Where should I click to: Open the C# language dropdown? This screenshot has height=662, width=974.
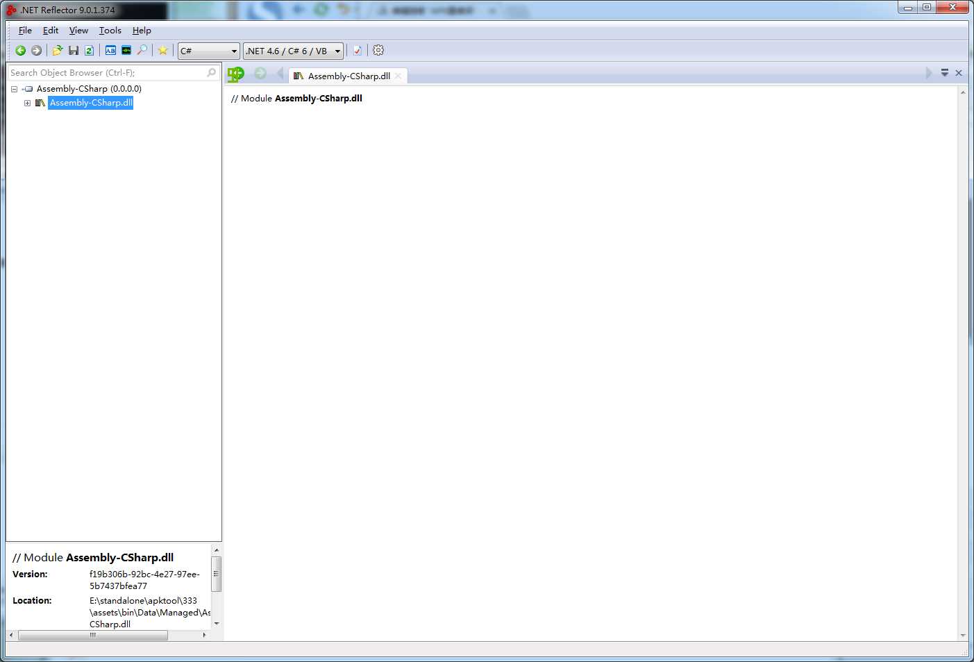click(209, 51)
